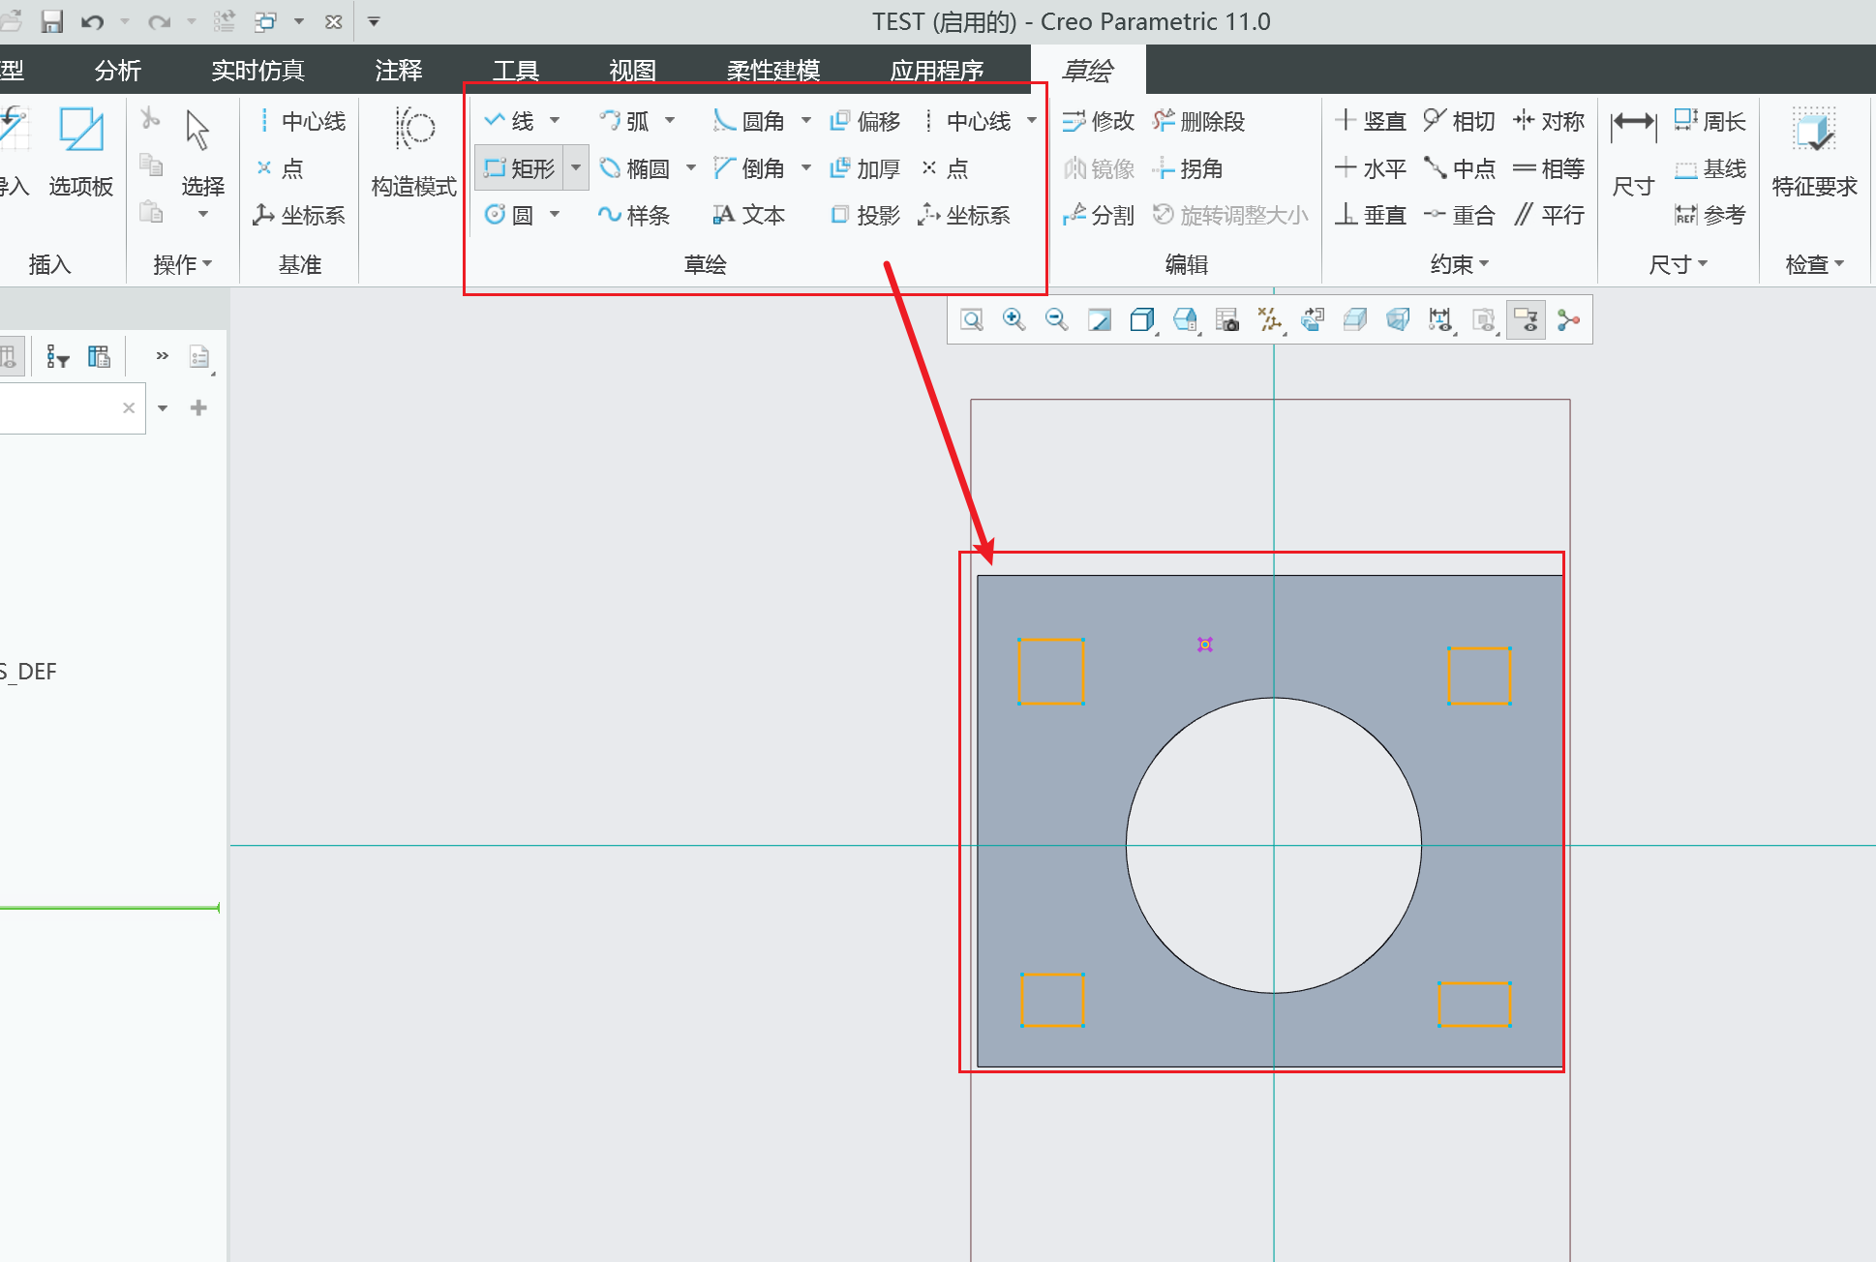Expand the Constraint (约束) group menu
Image resolution: width=1876 pixels, height=1262 pixels.
1459,264
